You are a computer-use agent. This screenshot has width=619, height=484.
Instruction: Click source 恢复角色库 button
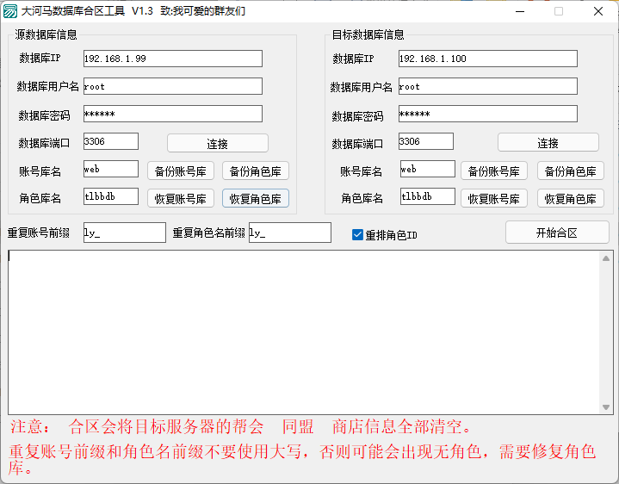[255, 198]
